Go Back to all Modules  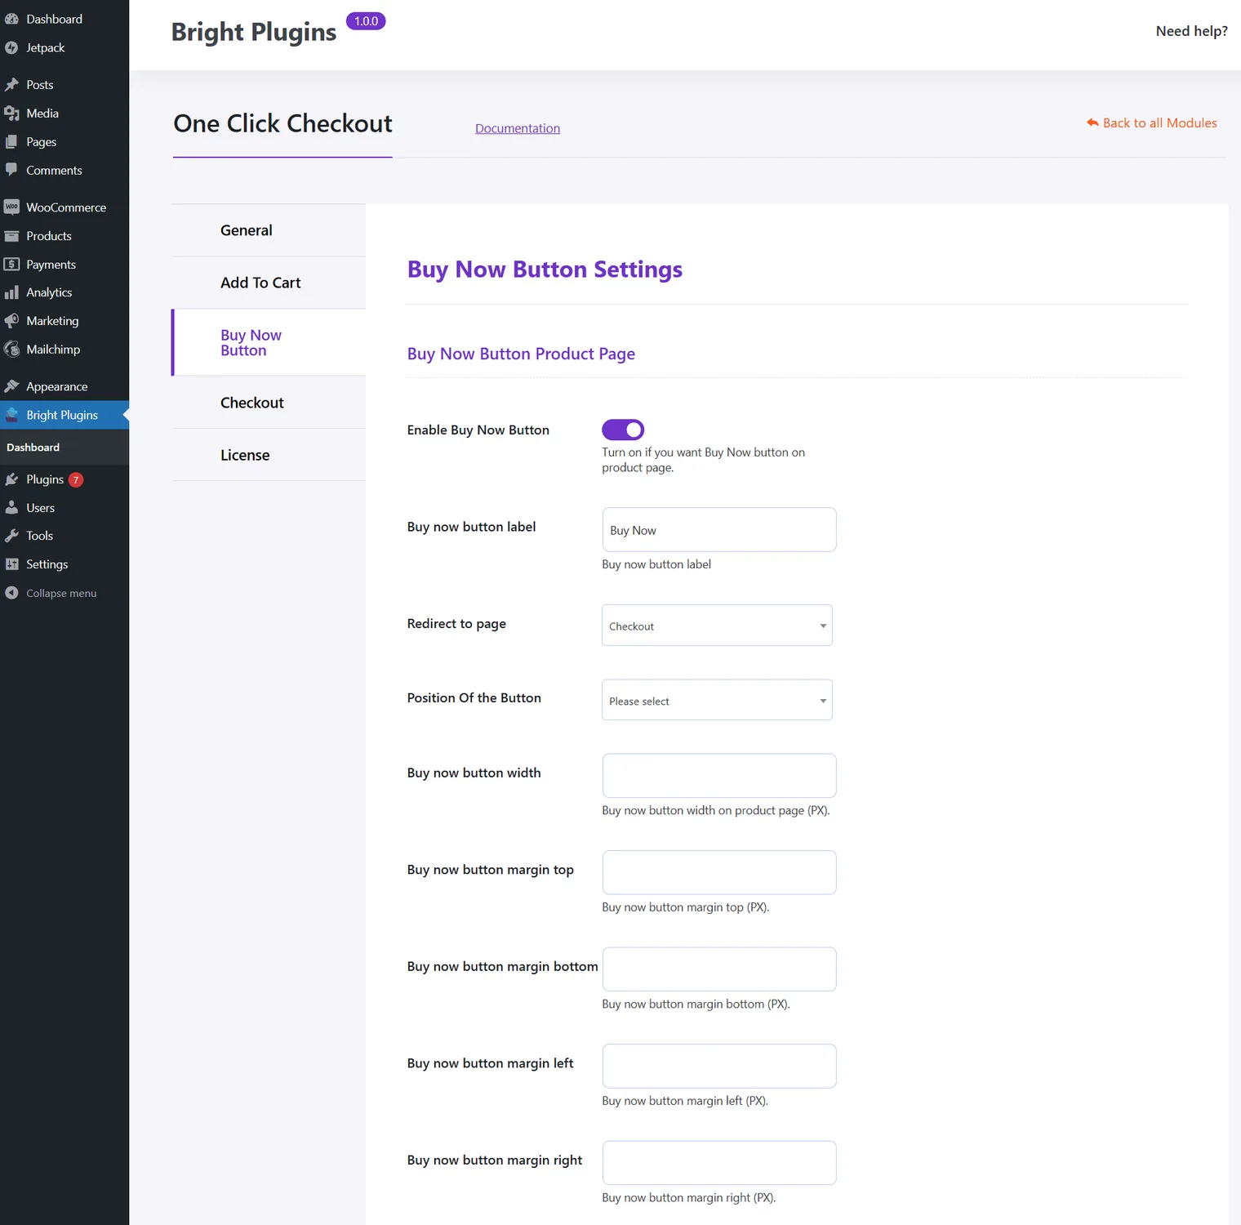1151,122
